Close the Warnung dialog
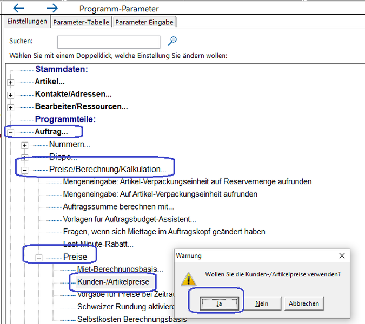This screenshot has width=365, height=324. tap(342, 255)
